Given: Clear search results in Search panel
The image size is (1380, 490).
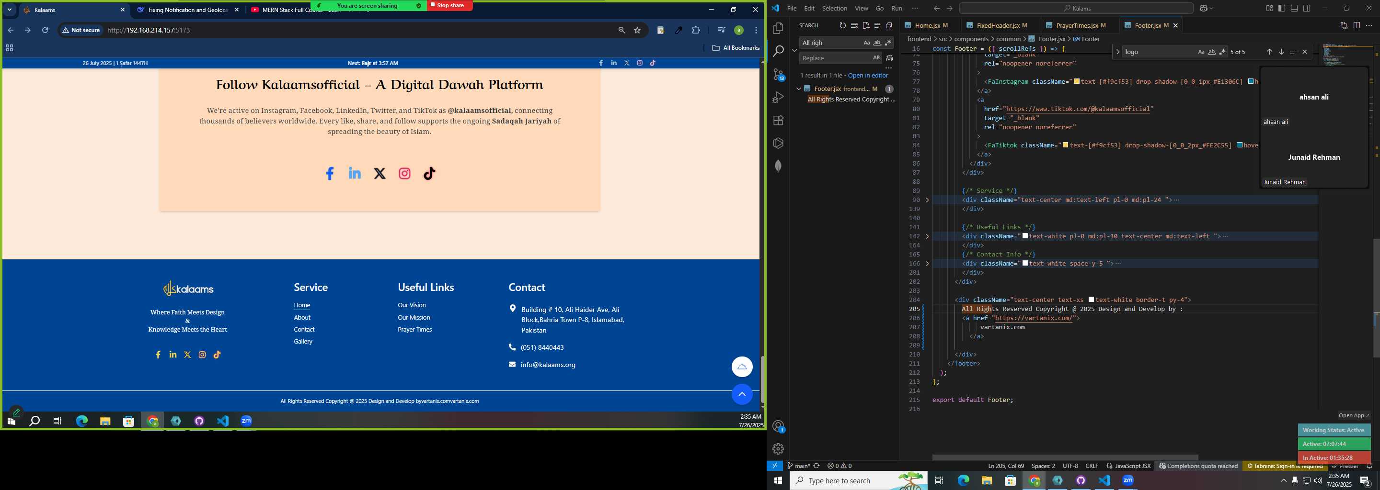Looking at the screenshot, I should pyautogui.click(x=854, y=26).
